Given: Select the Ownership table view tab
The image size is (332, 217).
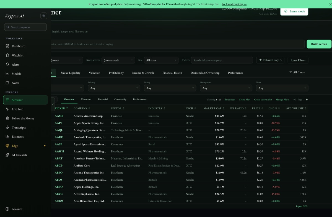Looking at the screenshot, I should 120,99.
